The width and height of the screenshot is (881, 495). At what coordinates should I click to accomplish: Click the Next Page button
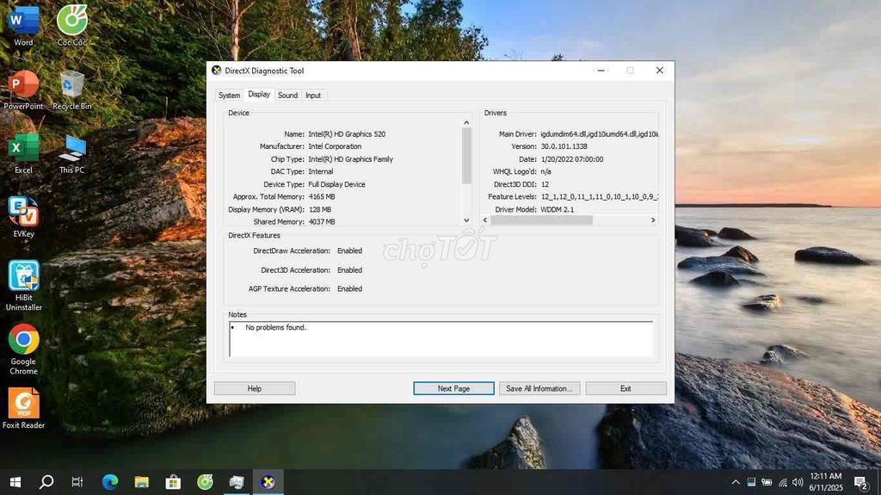point(453,388)
